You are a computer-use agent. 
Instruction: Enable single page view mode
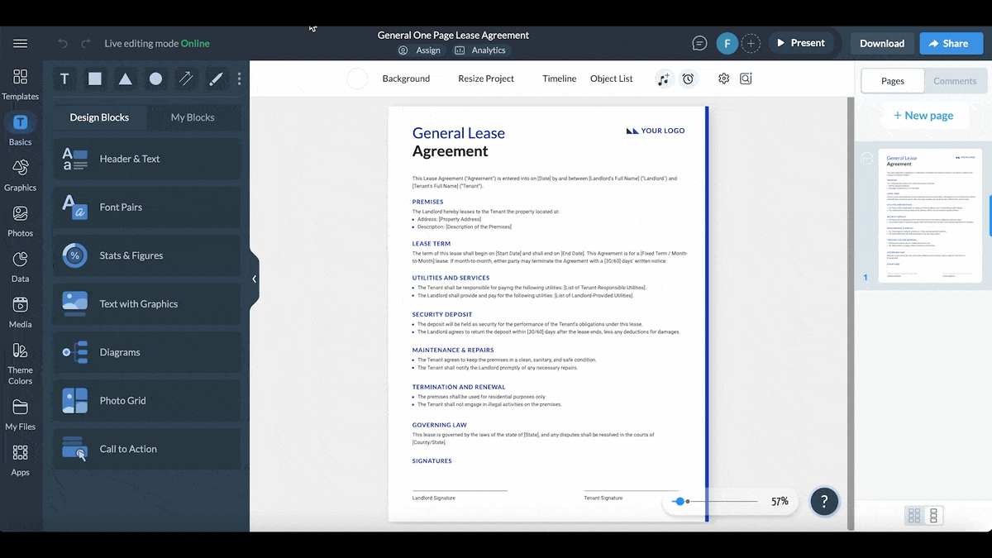934,515
